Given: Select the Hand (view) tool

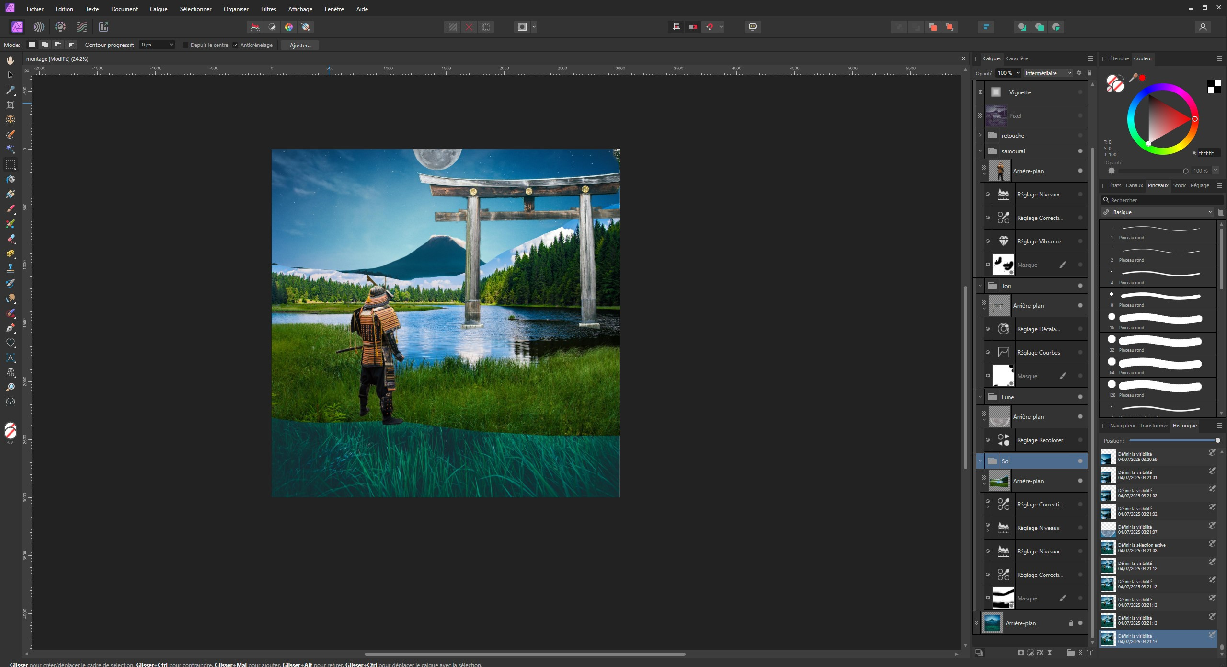Looking at the screenshot, I should (11, 60).
